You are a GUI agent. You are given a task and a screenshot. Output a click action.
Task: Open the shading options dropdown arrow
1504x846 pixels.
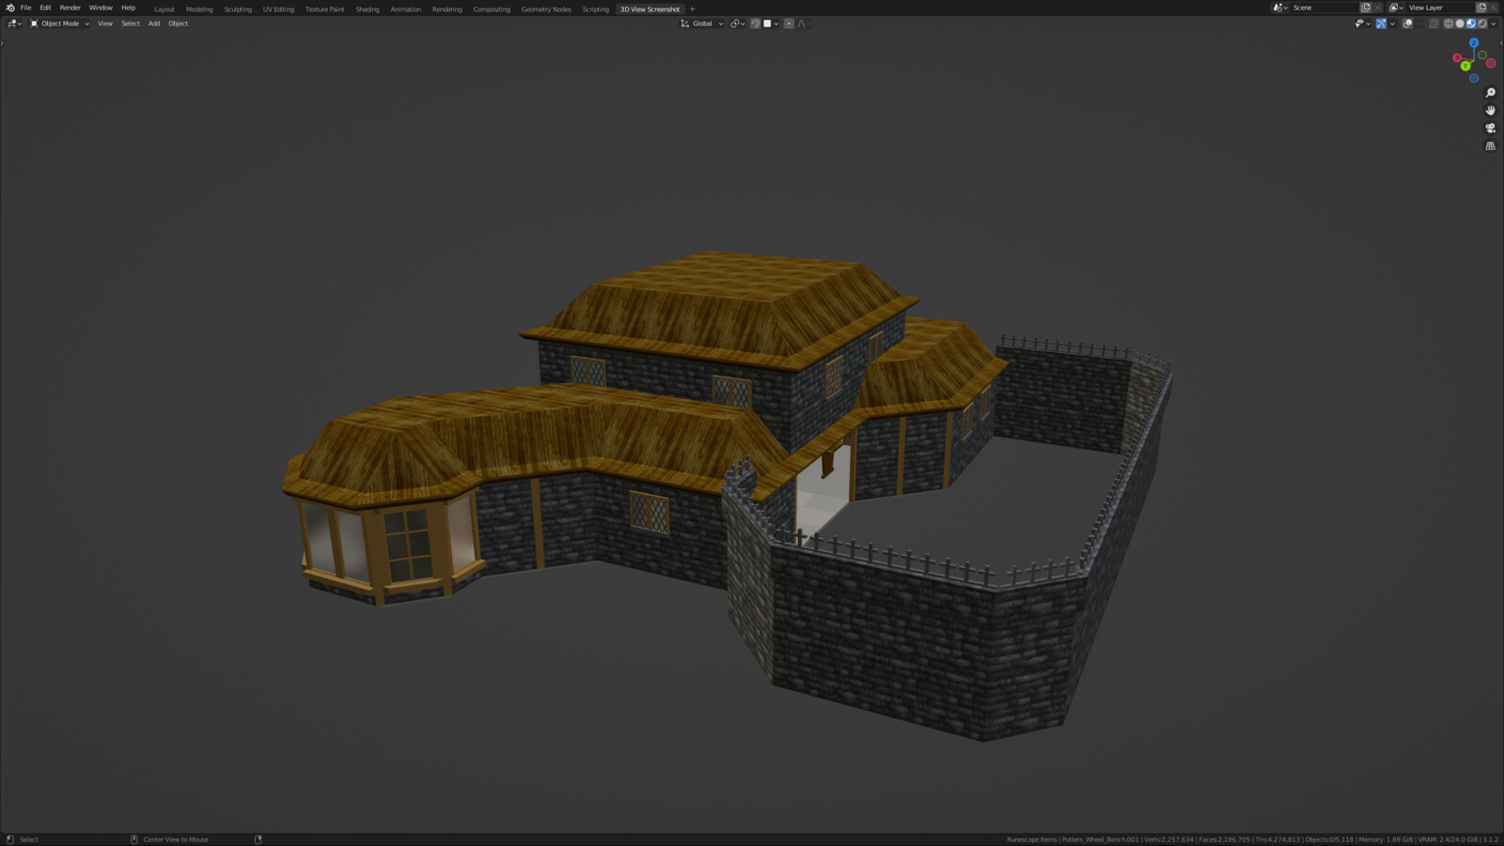tap(1494, 23)
